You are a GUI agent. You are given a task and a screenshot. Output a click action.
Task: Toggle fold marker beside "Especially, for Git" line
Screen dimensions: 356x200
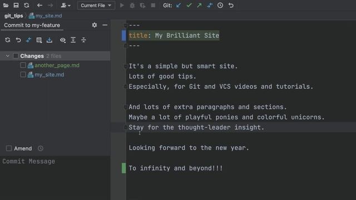pyautogui.click(x=126, y=87)
